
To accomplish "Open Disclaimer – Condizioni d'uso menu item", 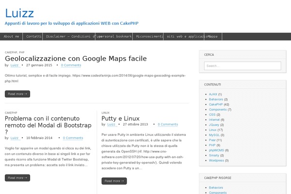I will pyautogui.click(x=69, y=36).
